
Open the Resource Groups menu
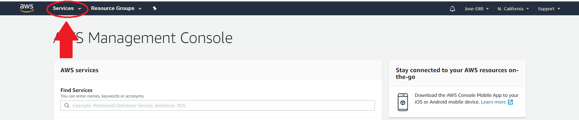click(x=112, y=9)
